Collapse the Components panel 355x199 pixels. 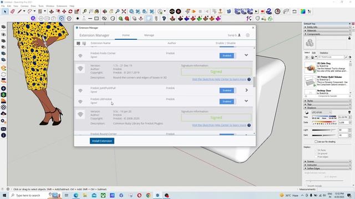point(327,34)
